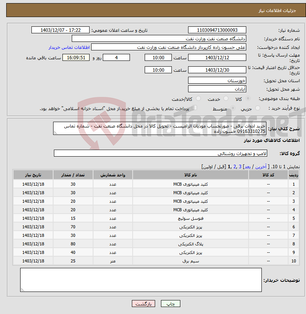Select the متوسط purchase type radio
The image size is (306, 314).
pos(233,108)
